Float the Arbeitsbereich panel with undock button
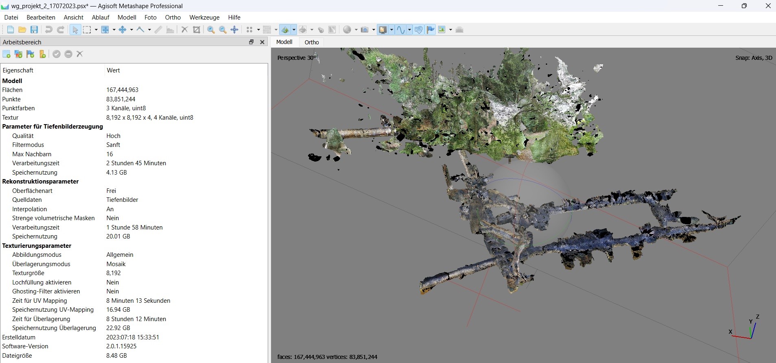776x363 pixels. [251, 42]
